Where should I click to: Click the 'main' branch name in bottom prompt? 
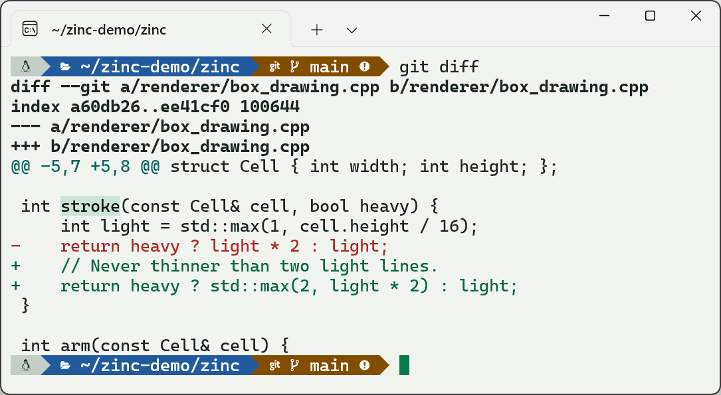pyautogui.click(x=329, y=366)
